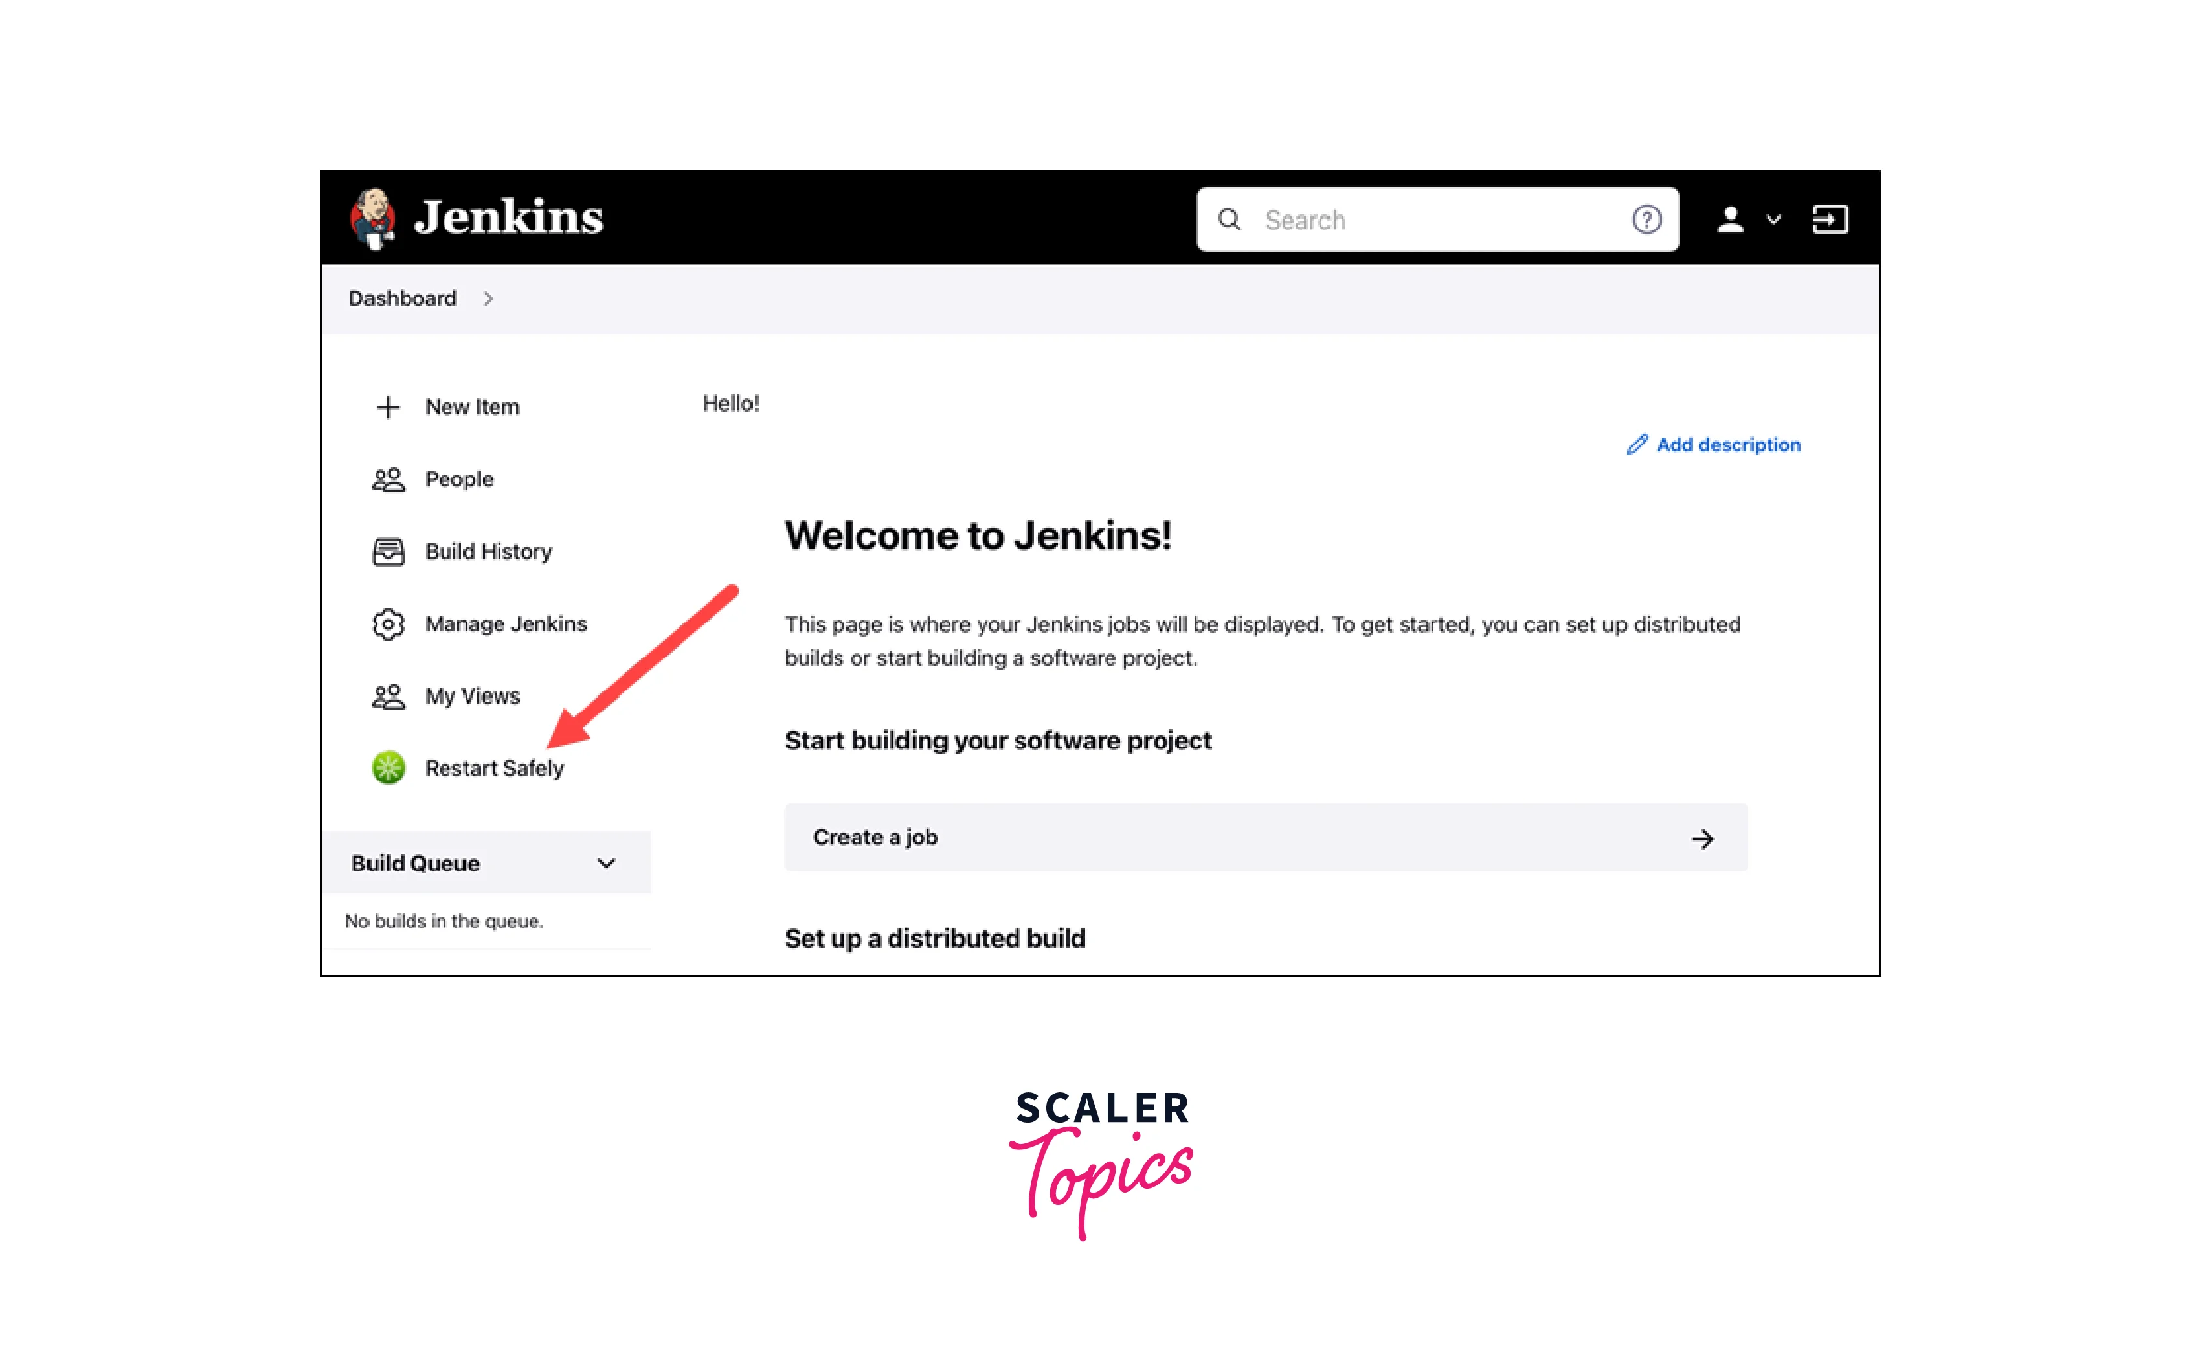Click the My Views people icon

tap(387, 695)
